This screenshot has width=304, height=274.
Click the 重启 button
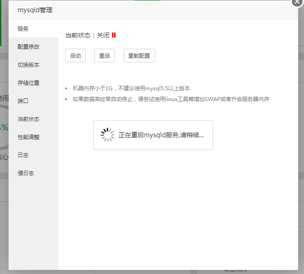point(104,56)
